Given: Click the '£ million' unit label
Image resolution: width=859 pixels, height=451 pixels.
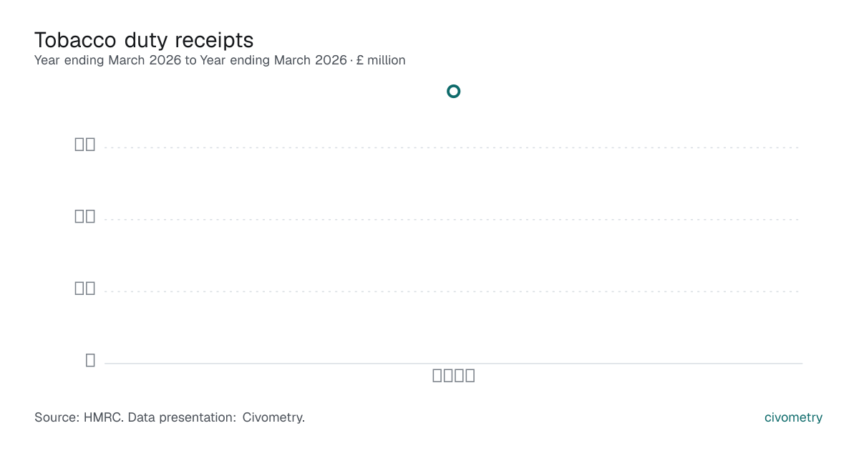Looking at the screenshot, I should [x=381, y=60].
